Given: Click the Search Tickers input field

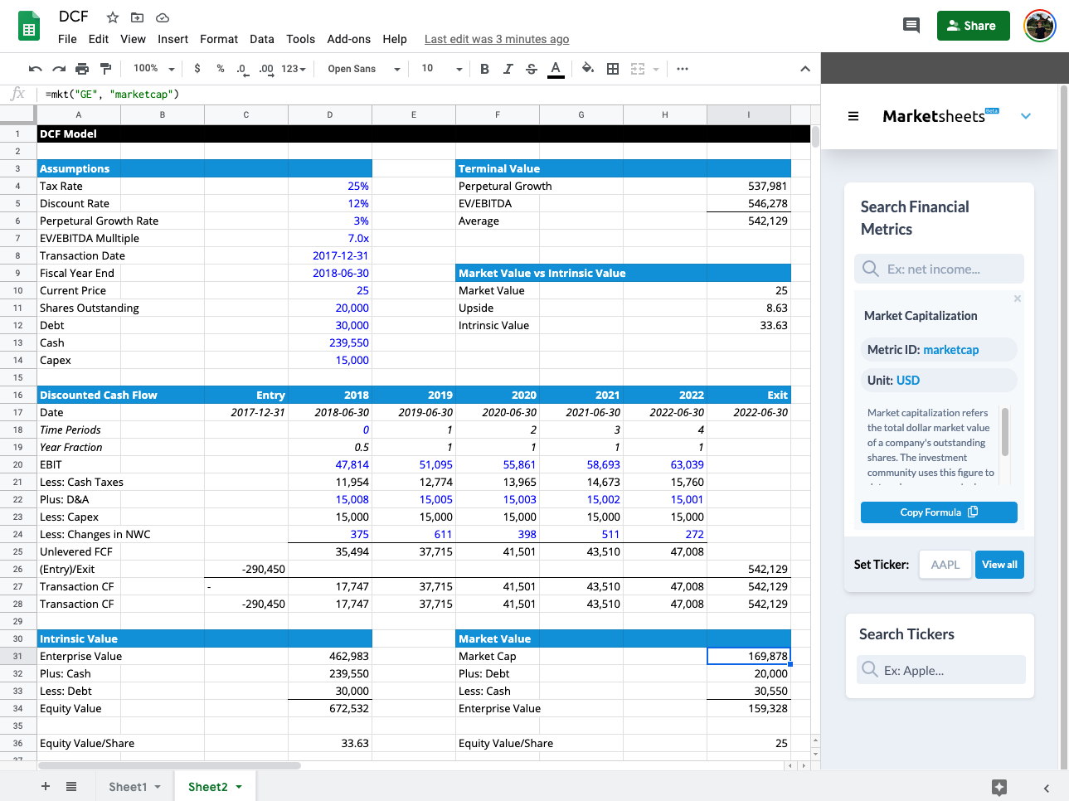Looking at the screenshot, I should (941, 670).
